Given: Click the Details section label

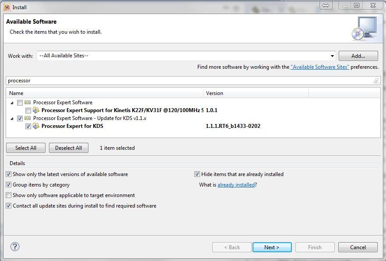Looking at the screenshot, I should pyautogui.click(x=17, y=163).
